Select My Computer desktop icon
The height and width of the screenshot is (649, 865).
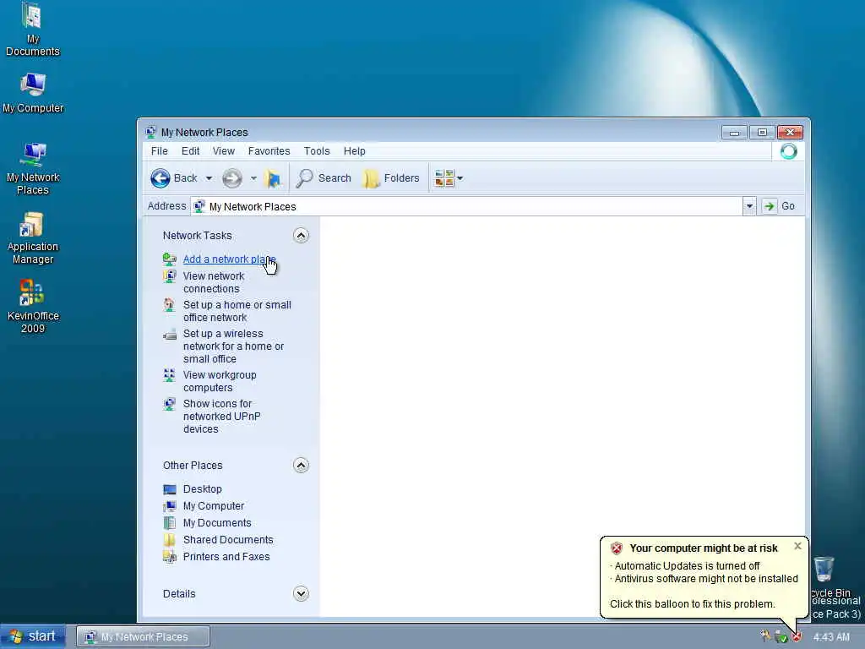pos(33,93)
